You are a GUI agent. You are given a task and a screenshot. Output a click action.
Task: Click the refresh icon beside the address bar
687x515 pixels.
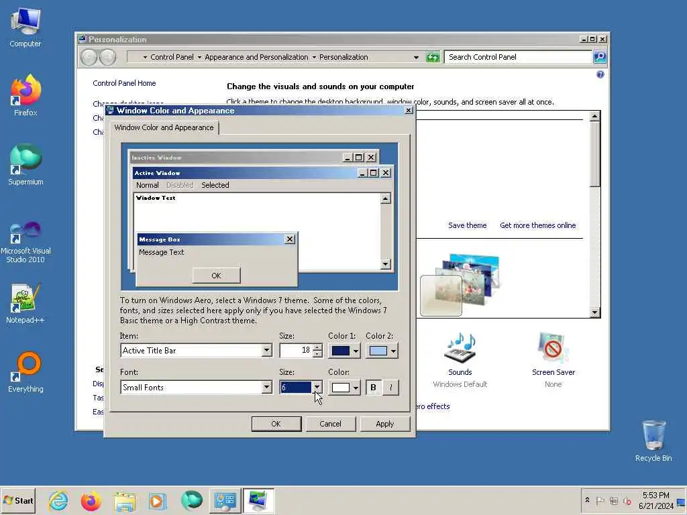click(433, 58)
